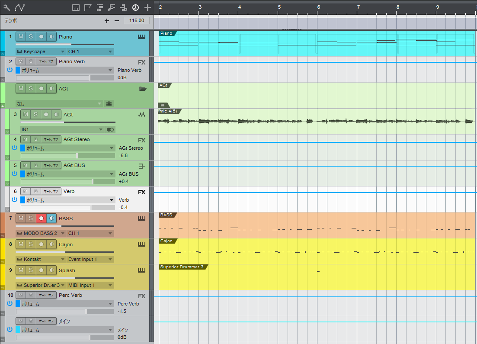Solo the Piano track
This screenshot has height=344, width=477.
31,36
